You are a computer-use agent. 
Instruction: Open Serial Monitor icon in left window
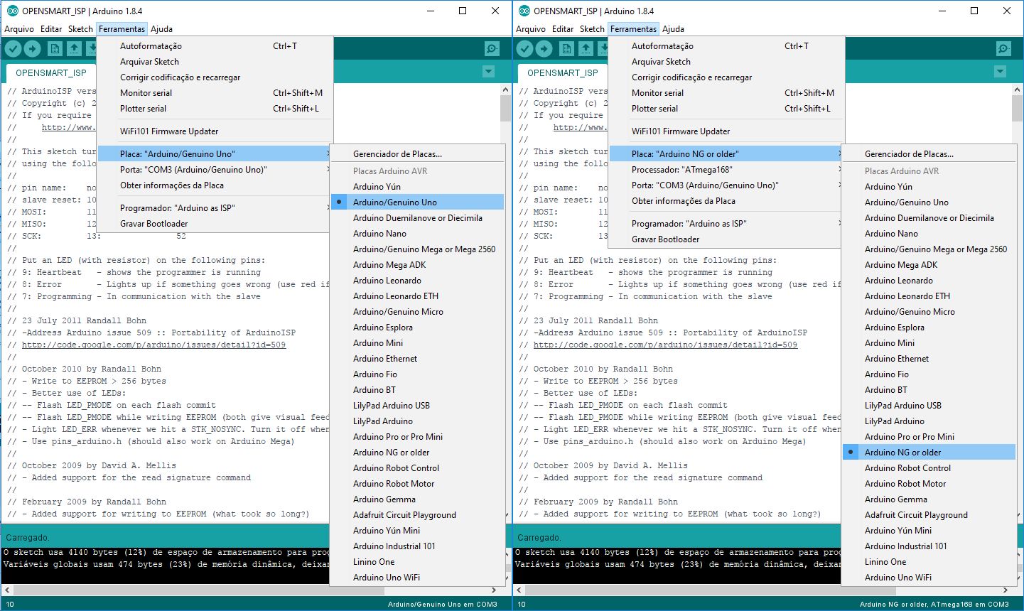pos(492,48)
